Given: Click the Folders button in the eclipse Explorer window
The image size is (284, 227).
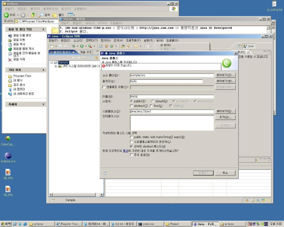Looking at the screenshot, I should [58, 15].
